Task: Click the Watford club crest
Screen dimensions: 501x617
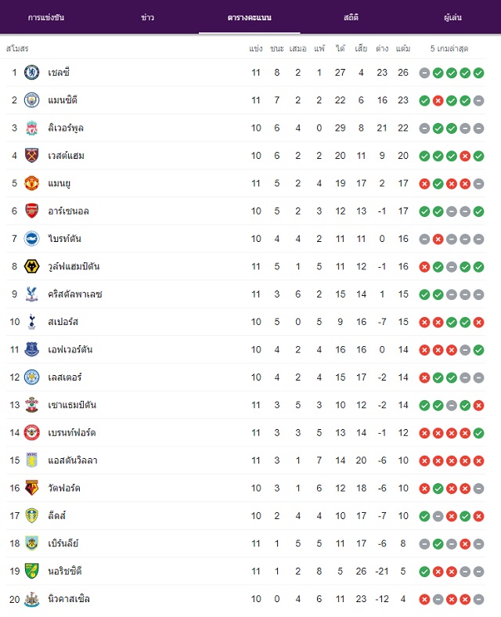Action: click(31, 488)
